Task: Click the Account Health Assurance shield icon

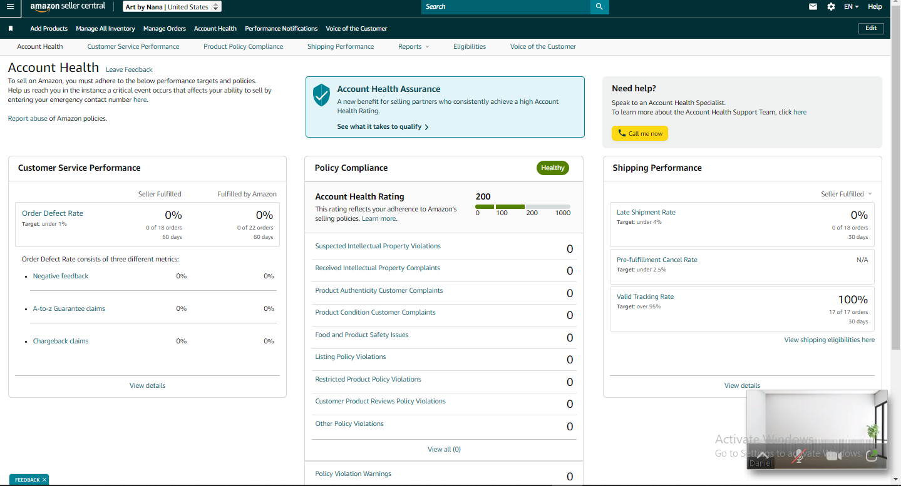Action: 321,95
